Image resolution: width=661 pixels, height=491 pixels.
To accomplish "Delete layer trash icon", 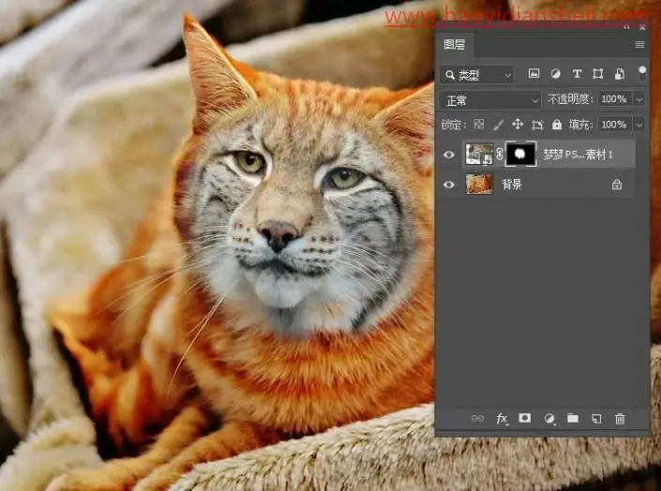I will (620, 419).
